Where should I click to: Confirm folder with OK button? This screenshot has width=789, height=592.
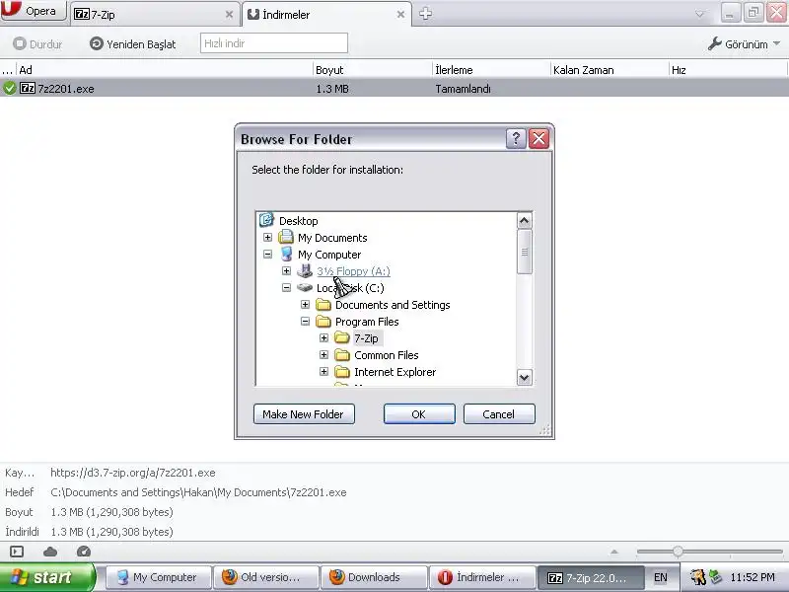coord(419,414)
